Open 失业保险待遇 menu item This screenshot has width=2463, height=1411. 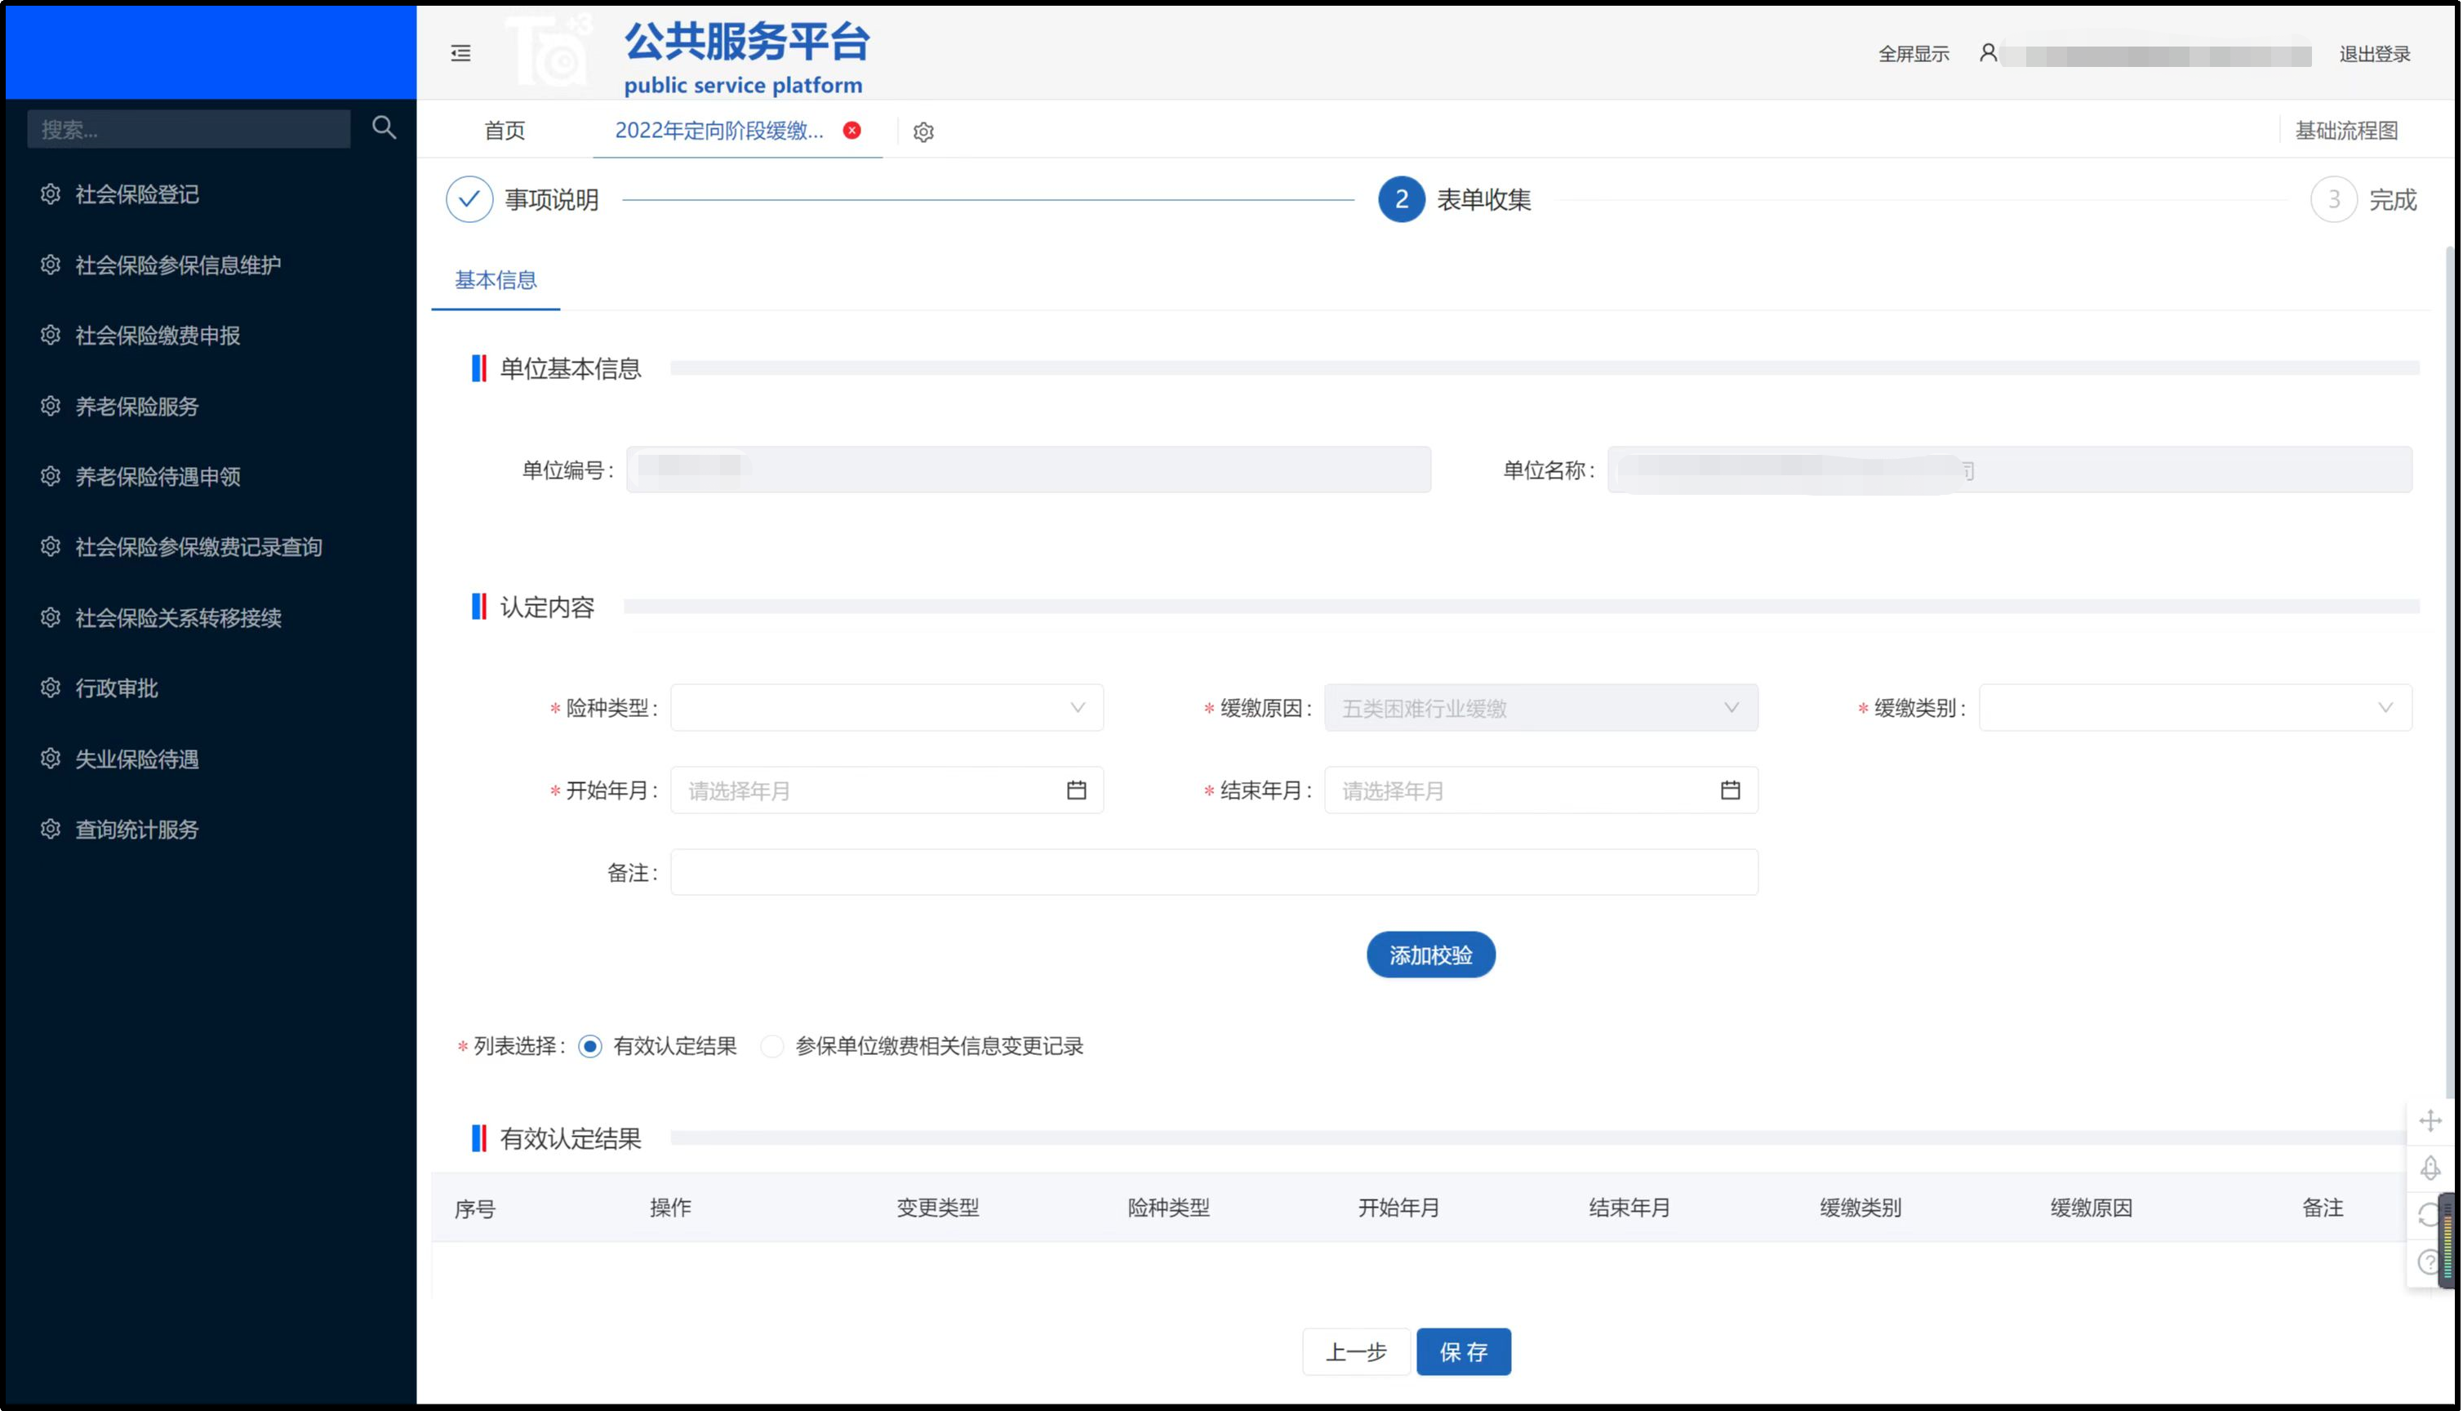click(x=138, y=759)
